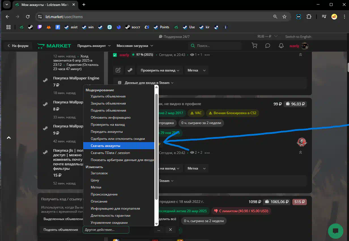Collapse first listing with double-chevron arrow
The height and width of the screenshot is (241, 349).
(x=301, y=55)
